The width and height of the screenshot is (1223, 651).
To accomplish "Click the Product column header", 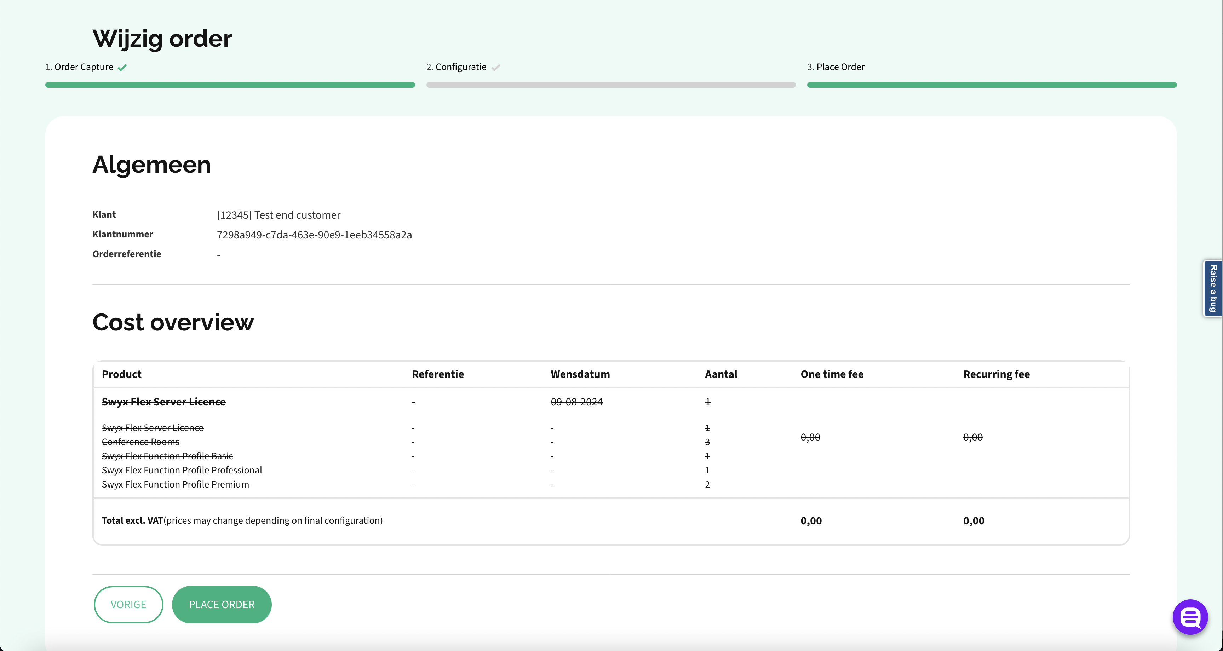I will point(121,374).
